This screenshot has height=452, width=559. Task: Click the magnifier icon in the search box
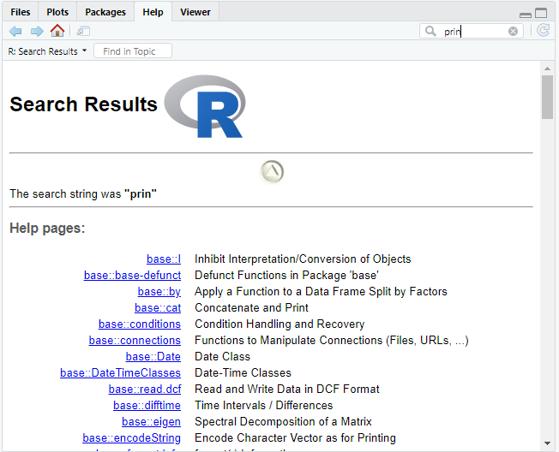click(430, 32)
